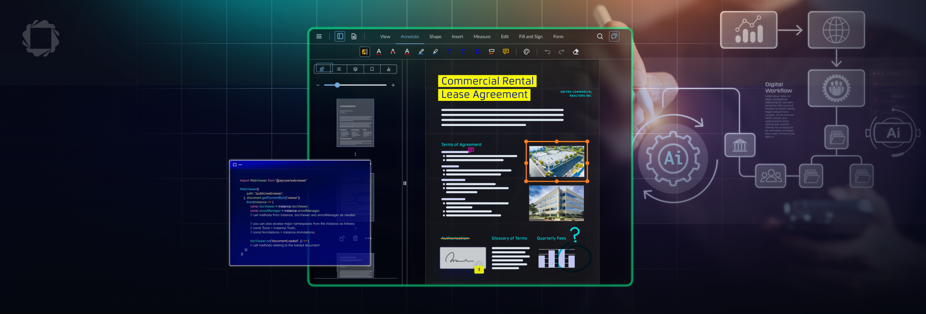926x314 pixels.
Task: Open the style palette icon
Action: point(527,52)
